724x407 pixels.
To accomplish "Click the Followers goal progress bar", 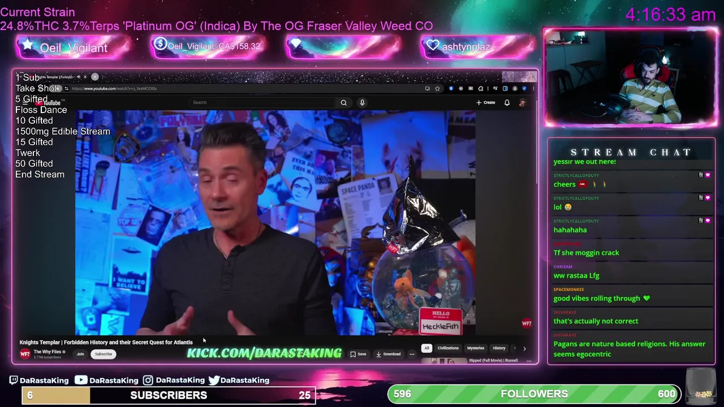I will click(x=535, y=394).
